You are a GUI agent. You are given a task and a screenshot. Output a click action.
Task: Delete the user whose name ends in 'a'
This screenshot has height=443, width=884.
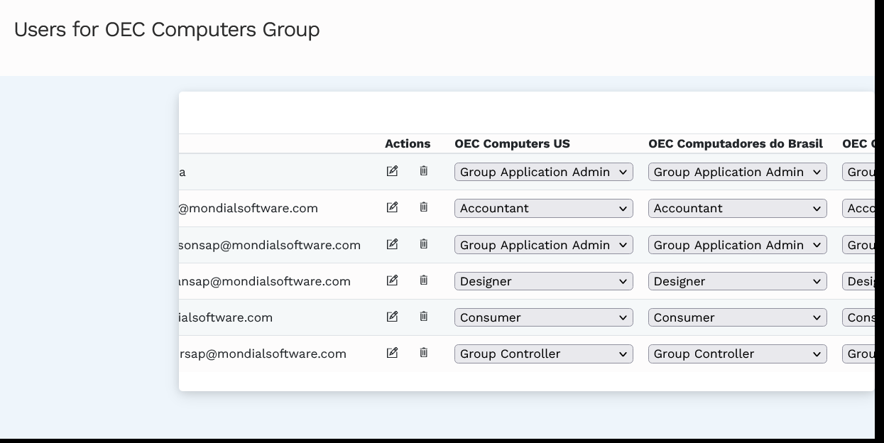[424, 171]
